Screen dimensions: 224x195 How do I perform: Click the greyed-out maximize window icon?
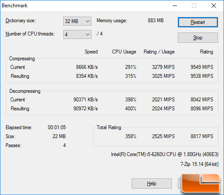pos(194,6)
